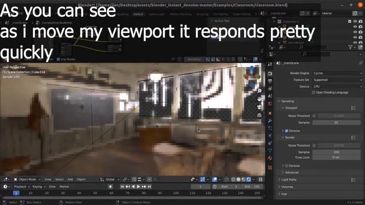The image size is (365, 205).
Task: Open the Object Data properties tab
Action: [270, 150]
